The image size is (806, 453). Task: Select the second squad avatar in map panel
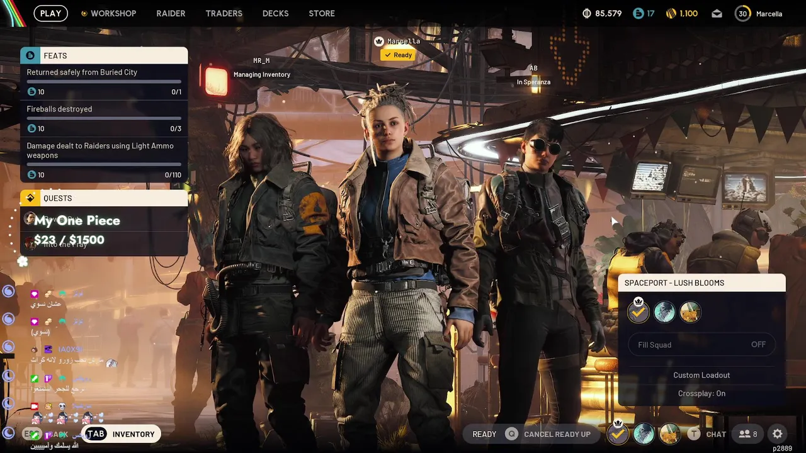pos(664,312)
